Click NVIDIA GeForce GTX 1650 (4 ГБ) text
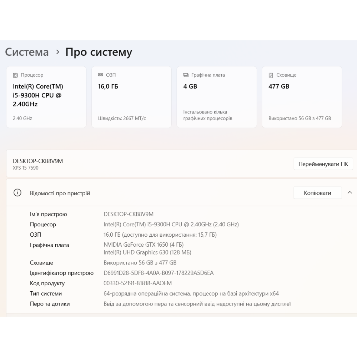 [144, 245]
